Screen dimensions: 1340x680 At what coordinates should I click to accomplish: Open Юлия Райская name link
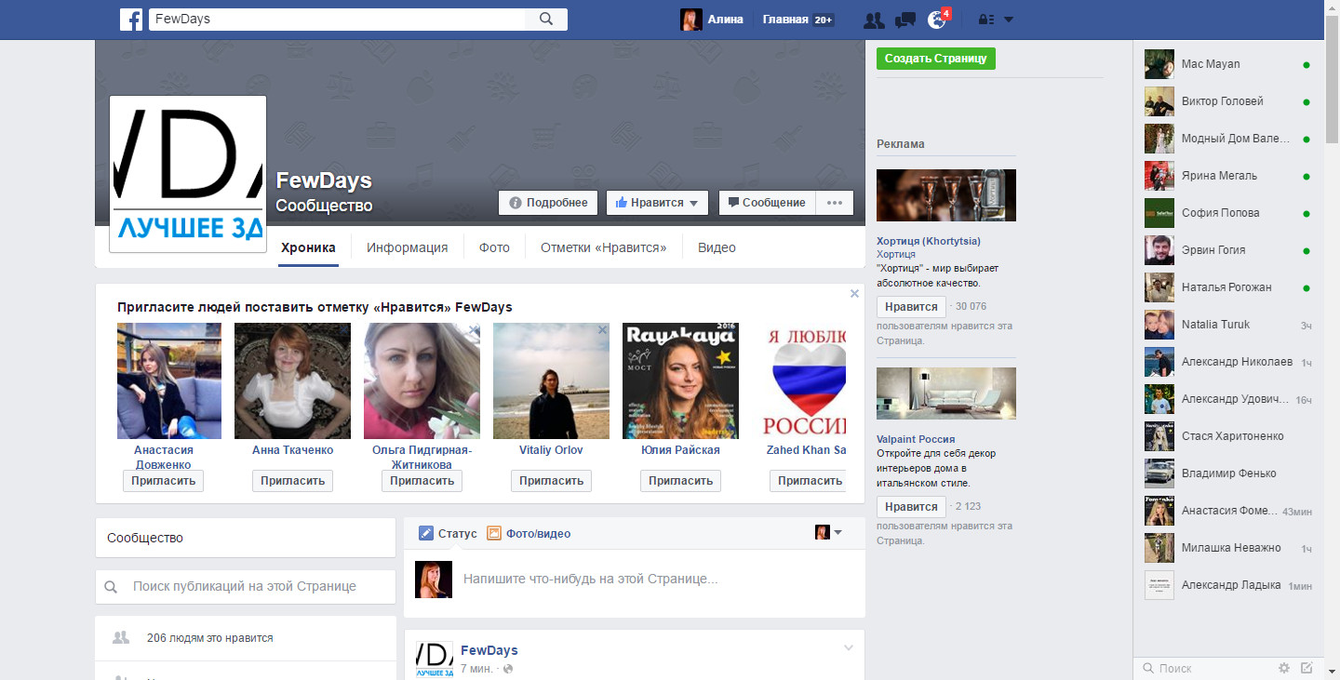(680, 450)
